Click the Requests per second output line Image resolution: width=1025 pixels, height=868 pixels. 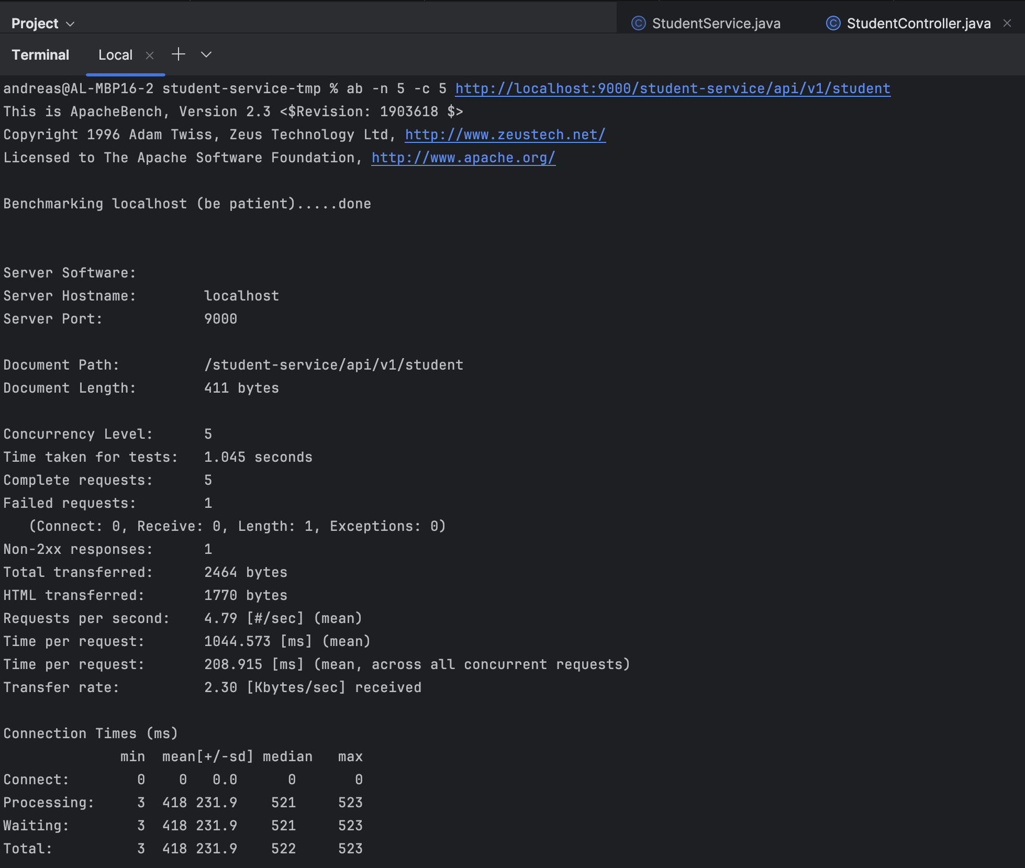tap(86, 618)
